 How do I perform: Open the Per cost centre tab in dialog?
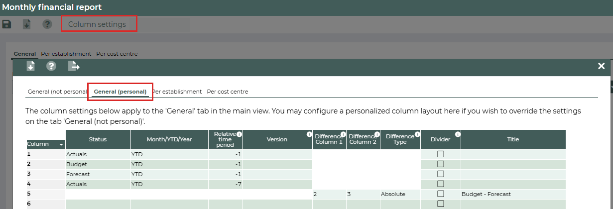click(x=227, y=92)
